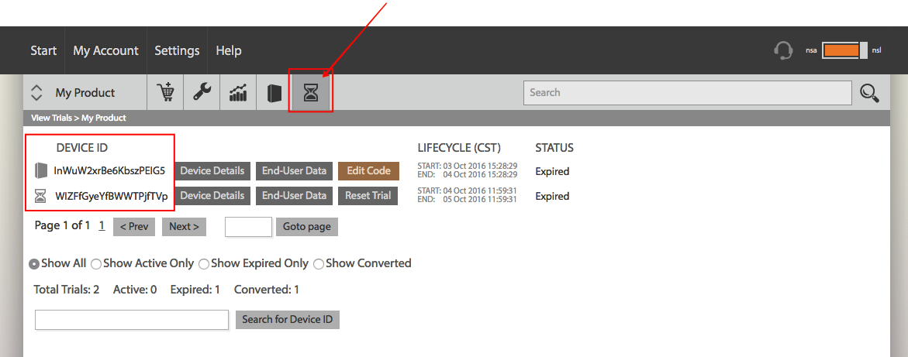Screen dimensions: 908x357
Task: Click Expired status of the Edit Code row
Action: [552, 171]
